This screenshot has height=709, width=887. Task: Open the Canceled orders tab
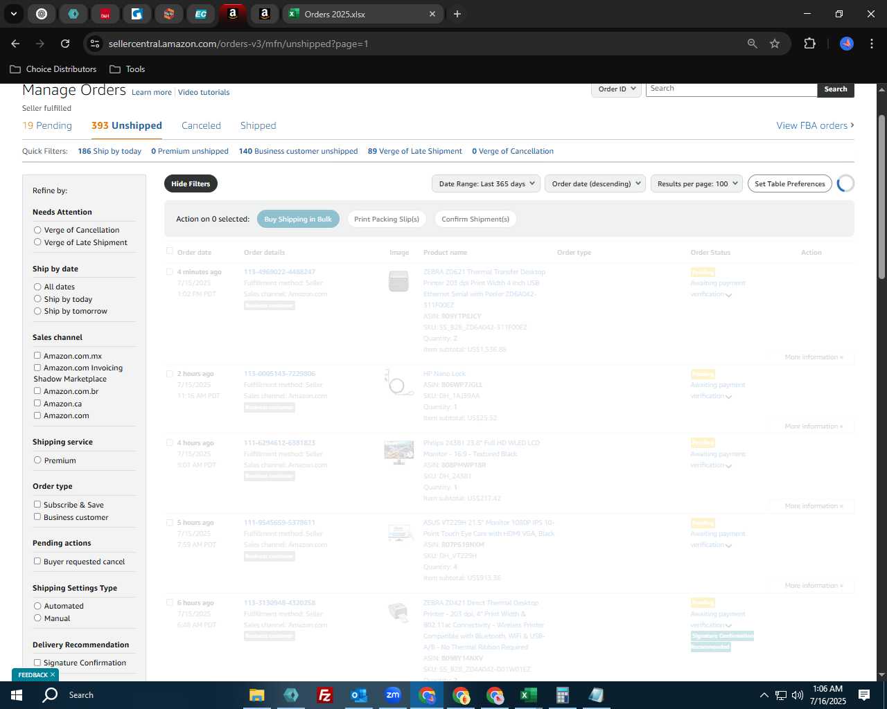(x=201, y=125)
